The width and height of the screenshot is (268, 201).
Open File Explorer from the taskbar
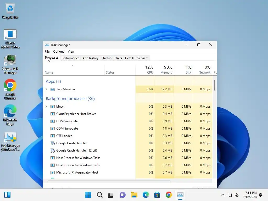(x=134, y=195)
